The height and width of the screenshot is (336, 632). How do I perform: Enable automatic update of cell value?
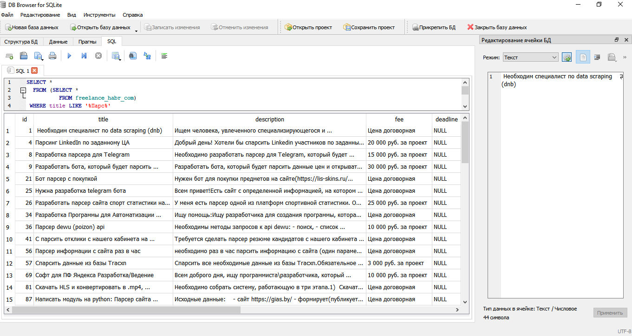(x=567, y=57)
